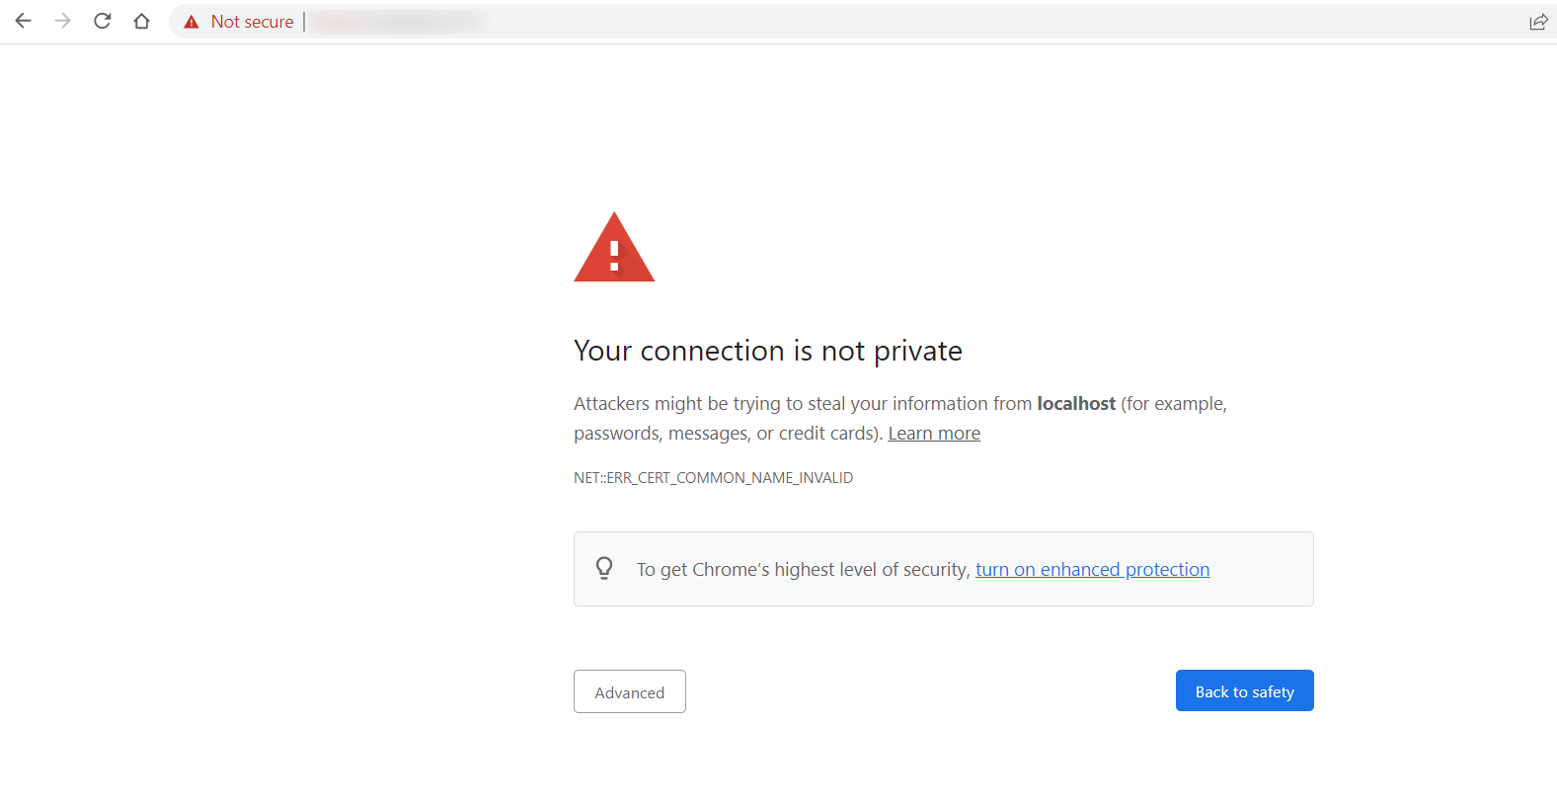Click the red warning triangle in address bar
Image resolution: width=1557 pixels, height=807 pixels.
tap(192, 22)
